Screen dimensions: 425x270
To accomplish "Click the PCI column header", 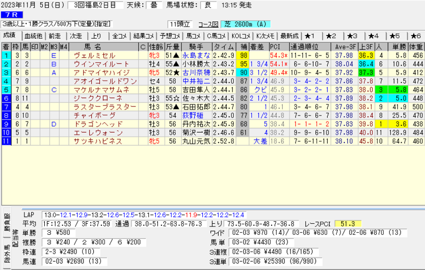I will point(275,46).
